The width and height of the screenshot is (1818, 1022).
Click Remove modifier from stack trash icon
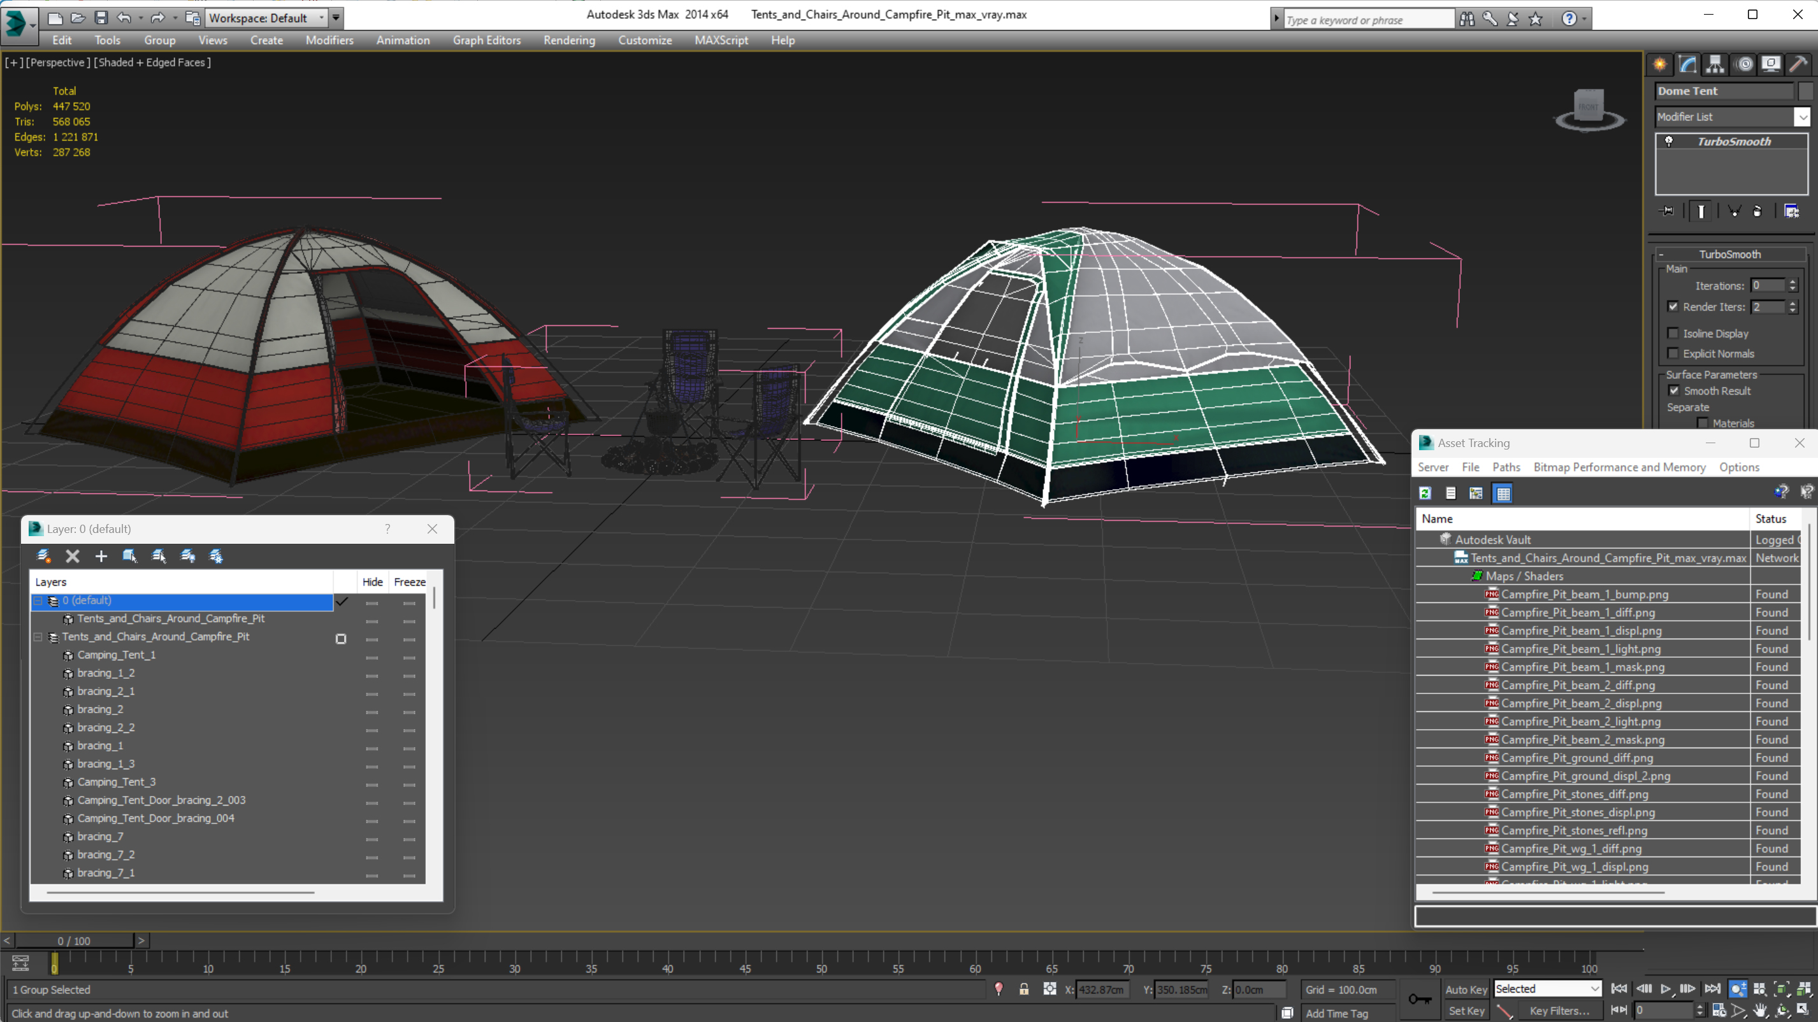tap(1757, 211)
